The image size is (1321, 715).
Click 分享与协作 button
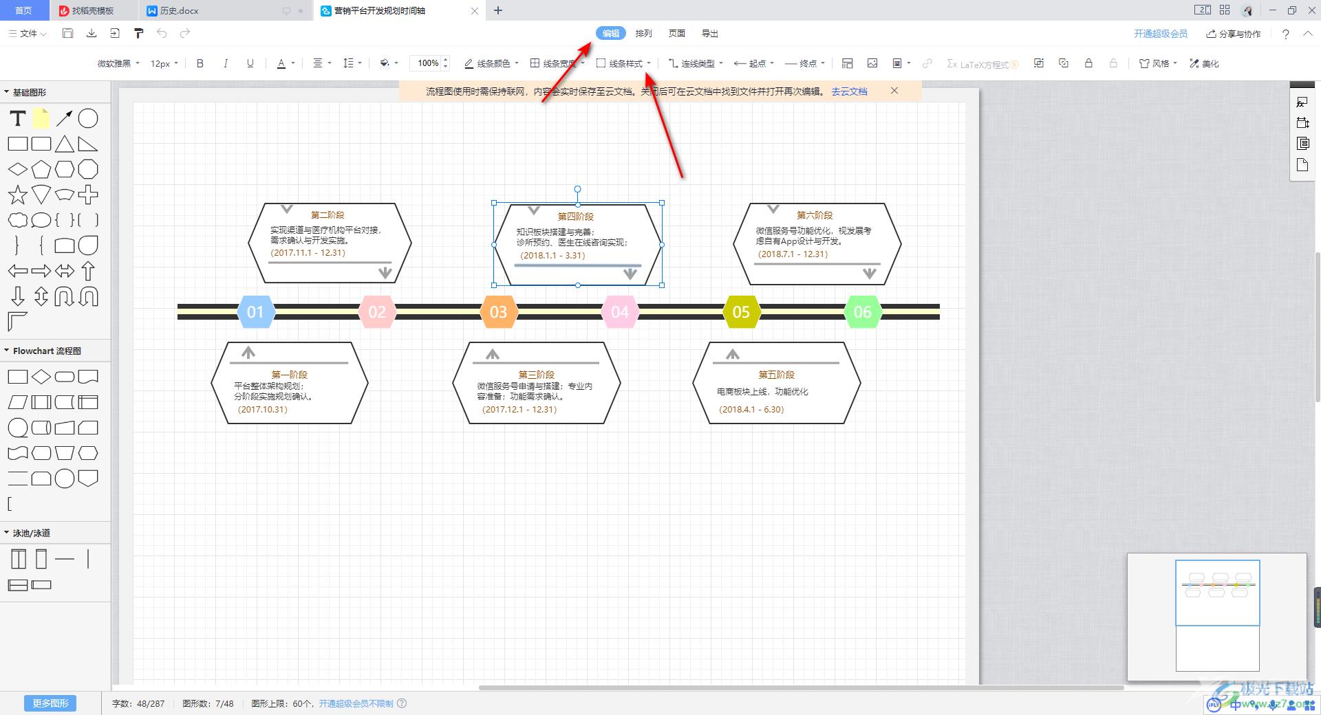[1234, 33]
